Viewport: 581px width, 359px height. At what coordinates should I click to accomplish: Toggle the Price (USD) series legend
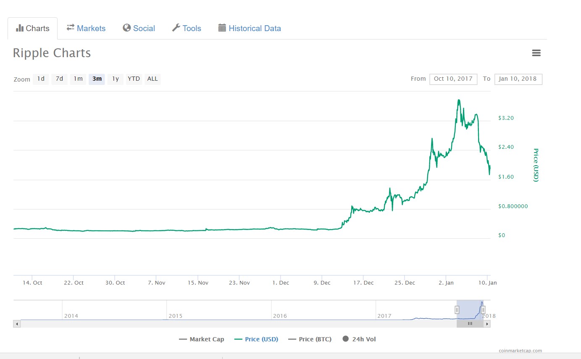point(256,339)
